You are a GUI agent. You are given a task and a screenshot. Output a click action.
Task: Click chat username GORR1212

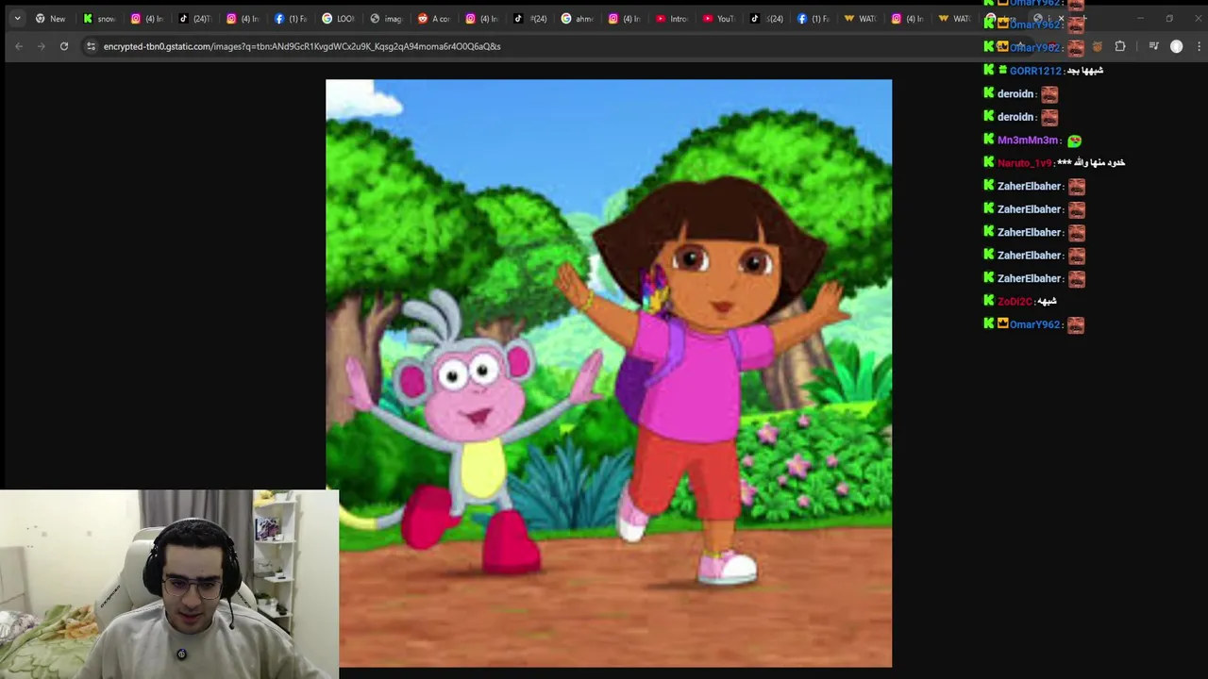(x=1035, y=71)
